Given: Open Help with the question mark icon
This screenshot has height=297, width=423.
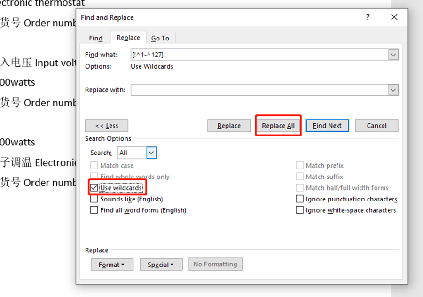Looking at the screenshot, I should tap(368, 17).
